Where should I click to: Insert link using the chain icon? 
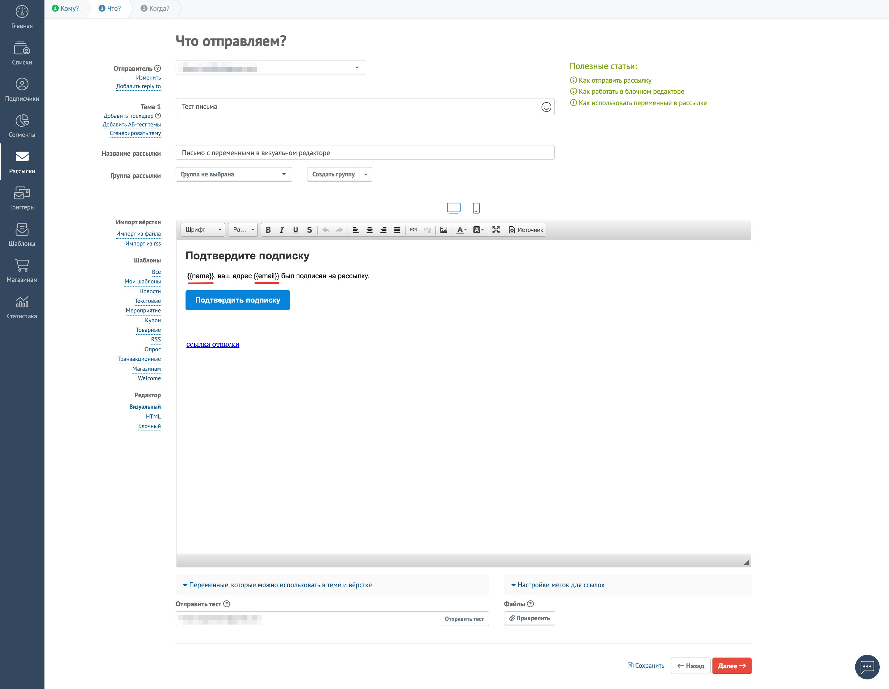tap(414, 230)
